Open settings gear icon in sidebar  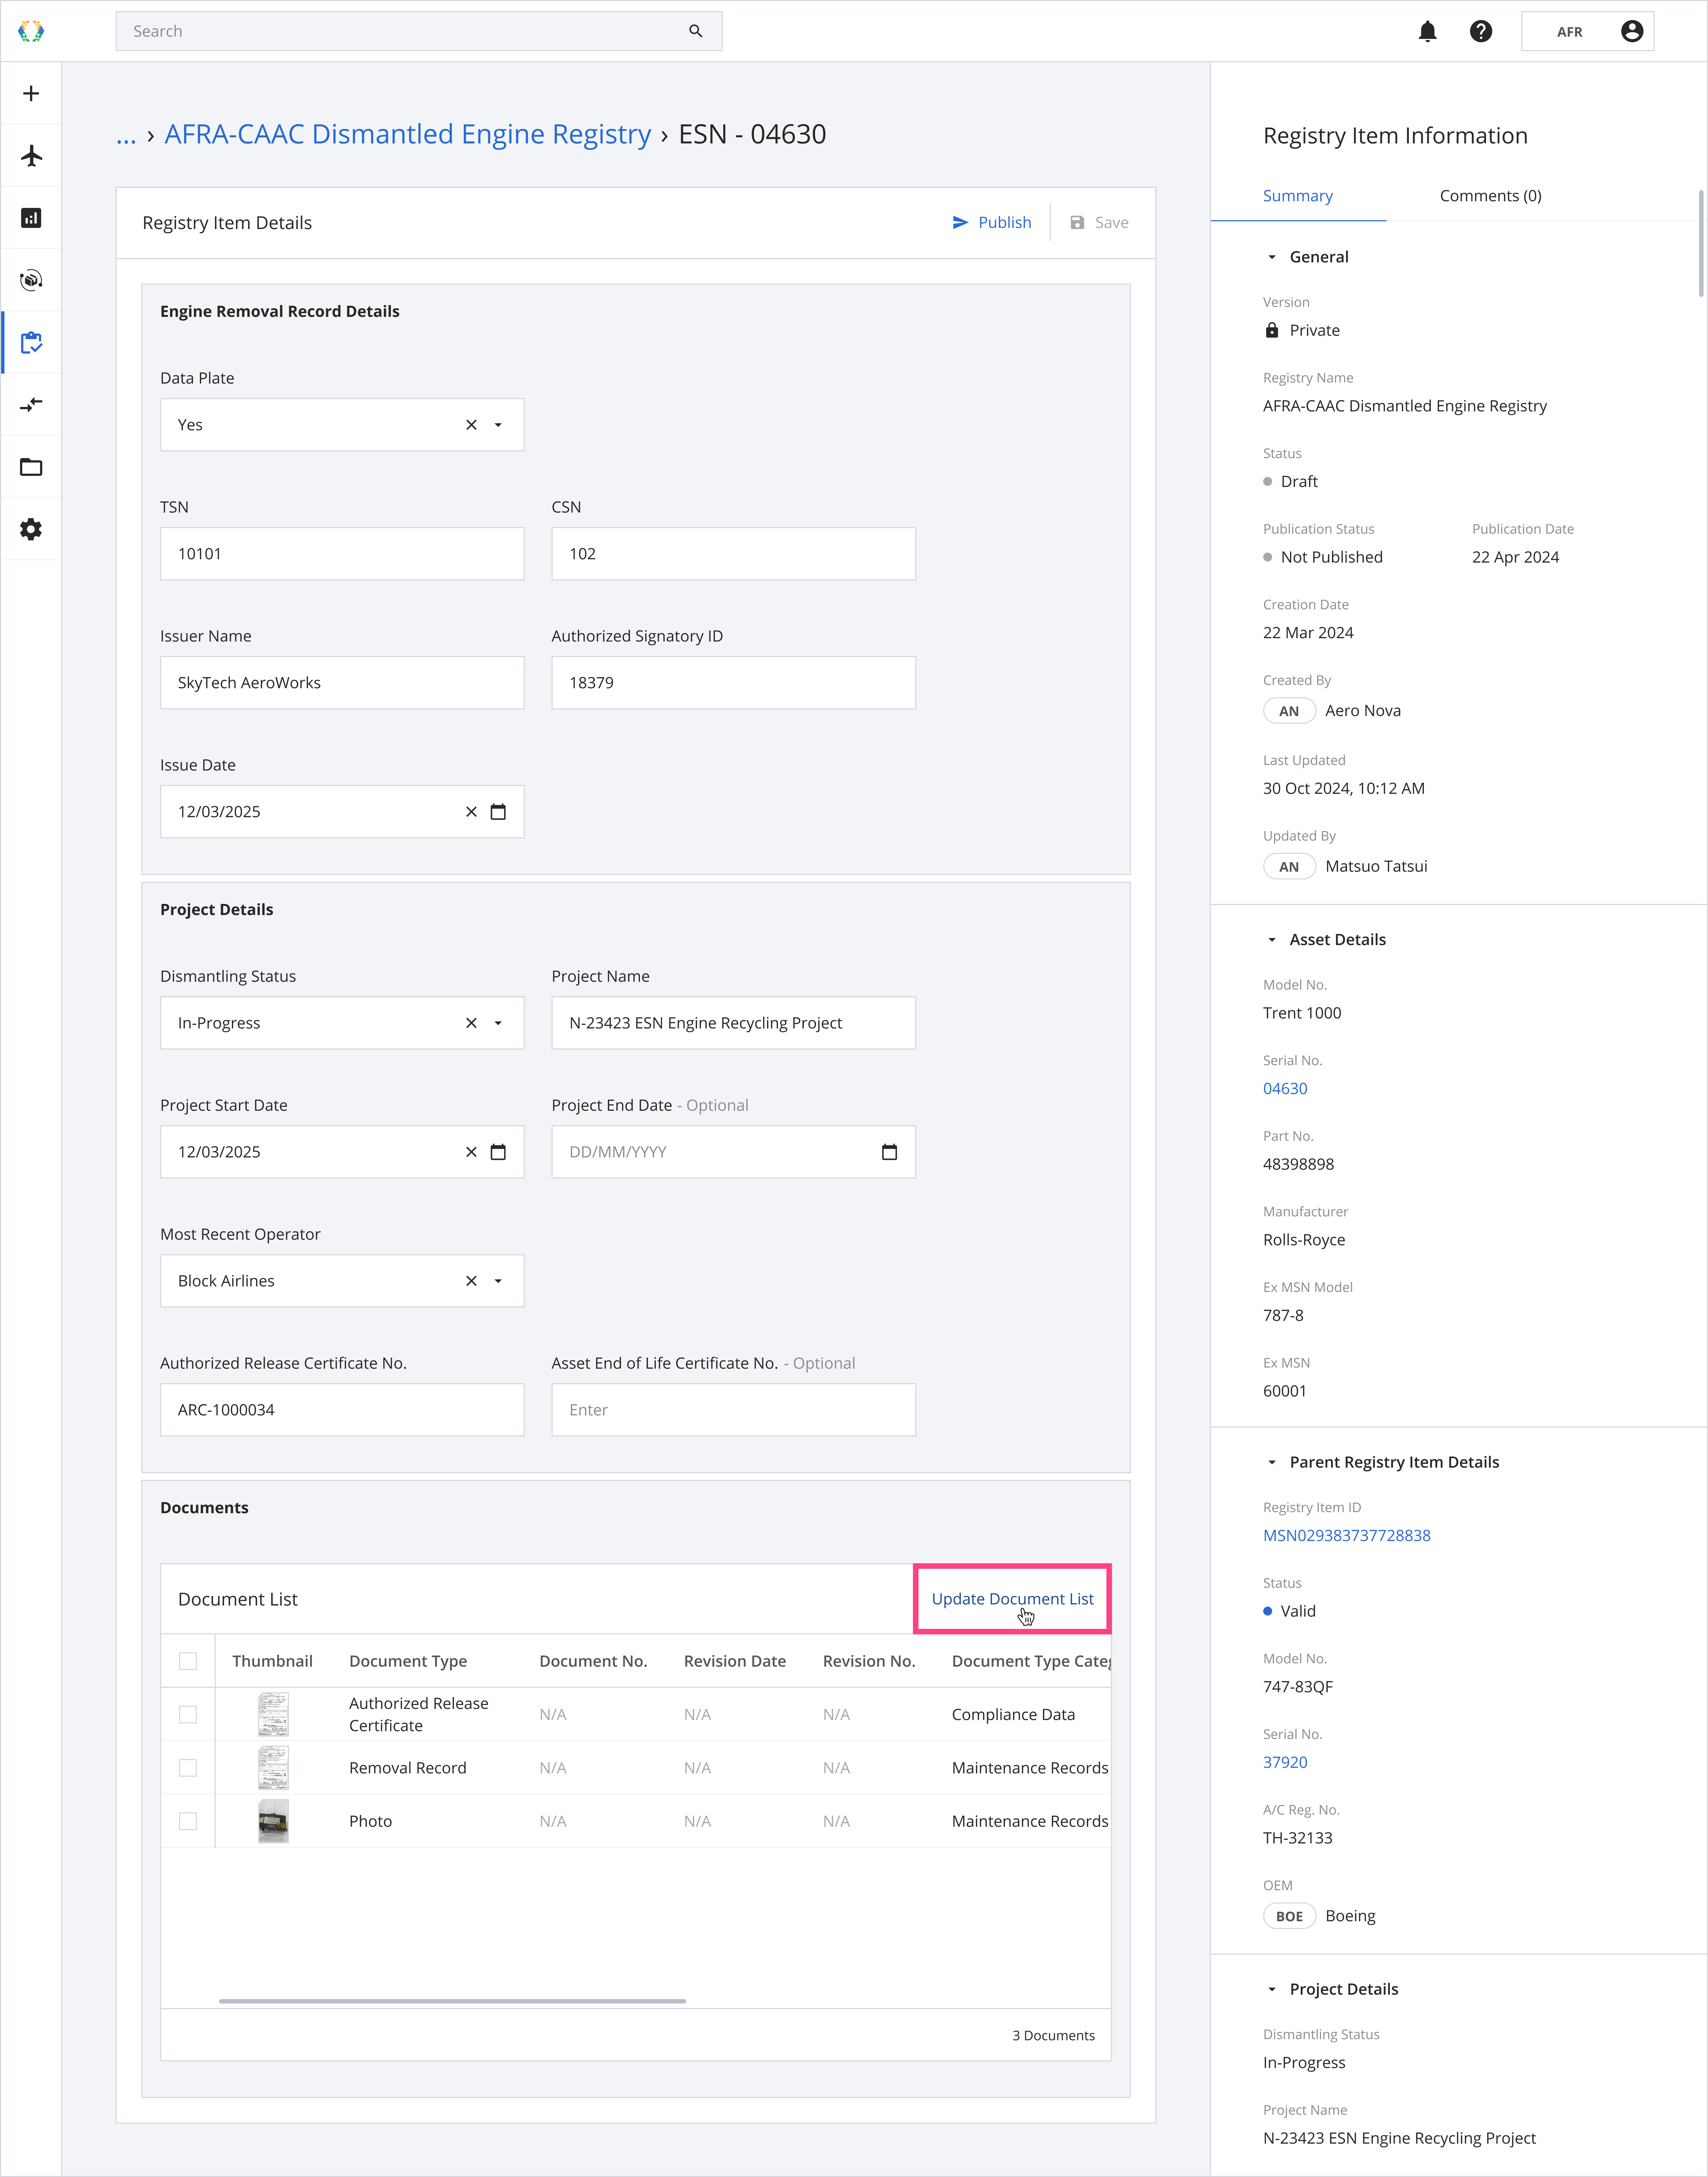(31, 529)
